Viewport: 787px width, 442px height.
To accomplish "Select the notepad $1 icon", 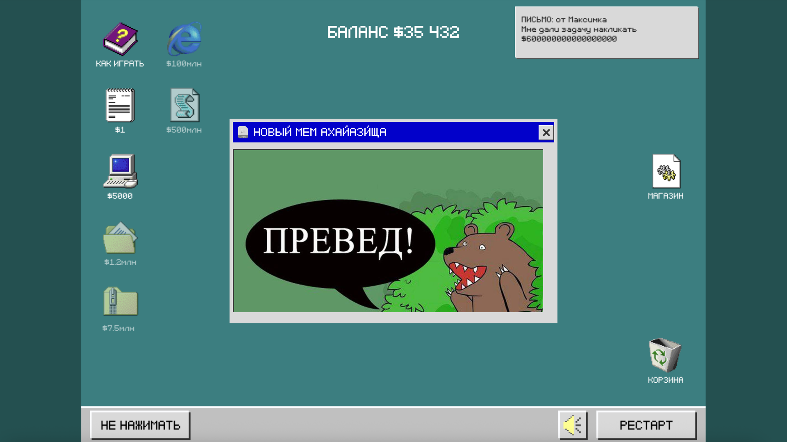I will pos(120,105).
